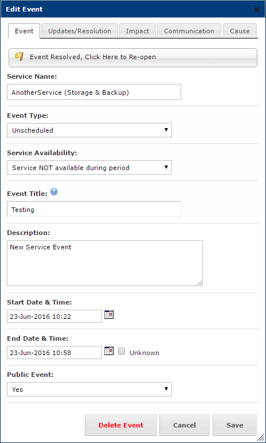
Task: Click the resize grip at dialog corner
Action: [260, 437]
